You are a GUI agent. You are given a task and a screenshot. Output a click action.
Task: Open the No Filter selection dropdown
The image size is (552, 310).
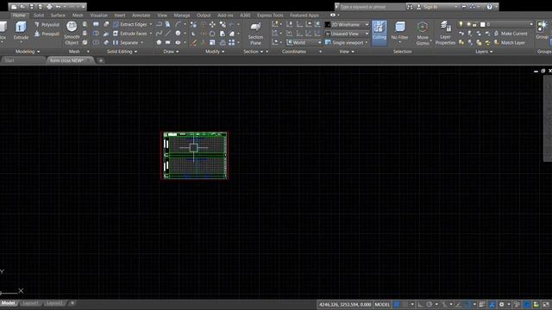click(400, 33)
